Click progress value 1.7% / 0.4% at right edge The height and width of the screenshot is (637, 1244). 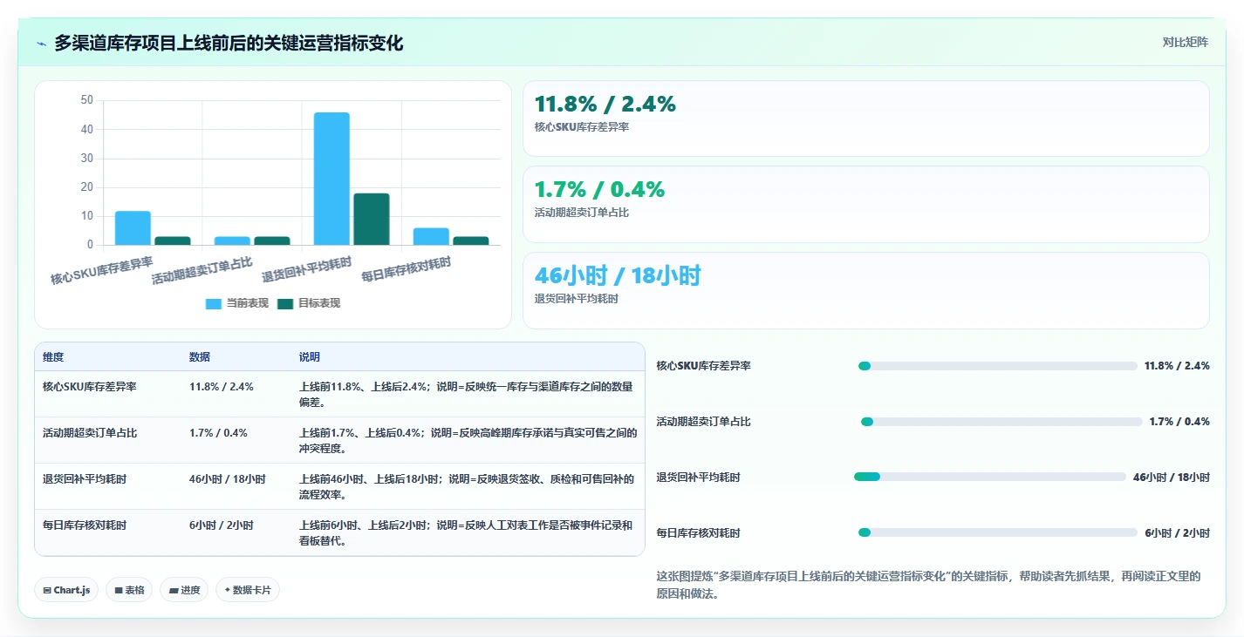(1179, 422)
